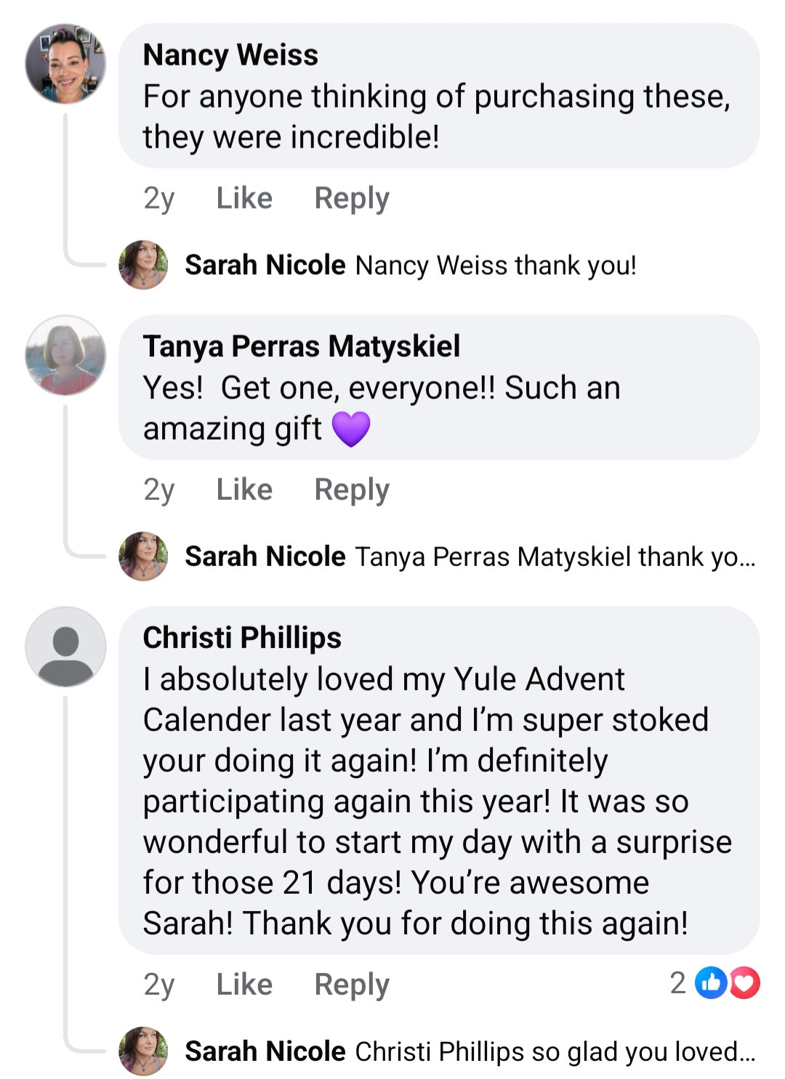The width and height of the screenshot is (785, 1079).
Task: Click Sarah Nicole's avatar replying to Christi
Action: pyautogui.click(x=143, y=1051)
